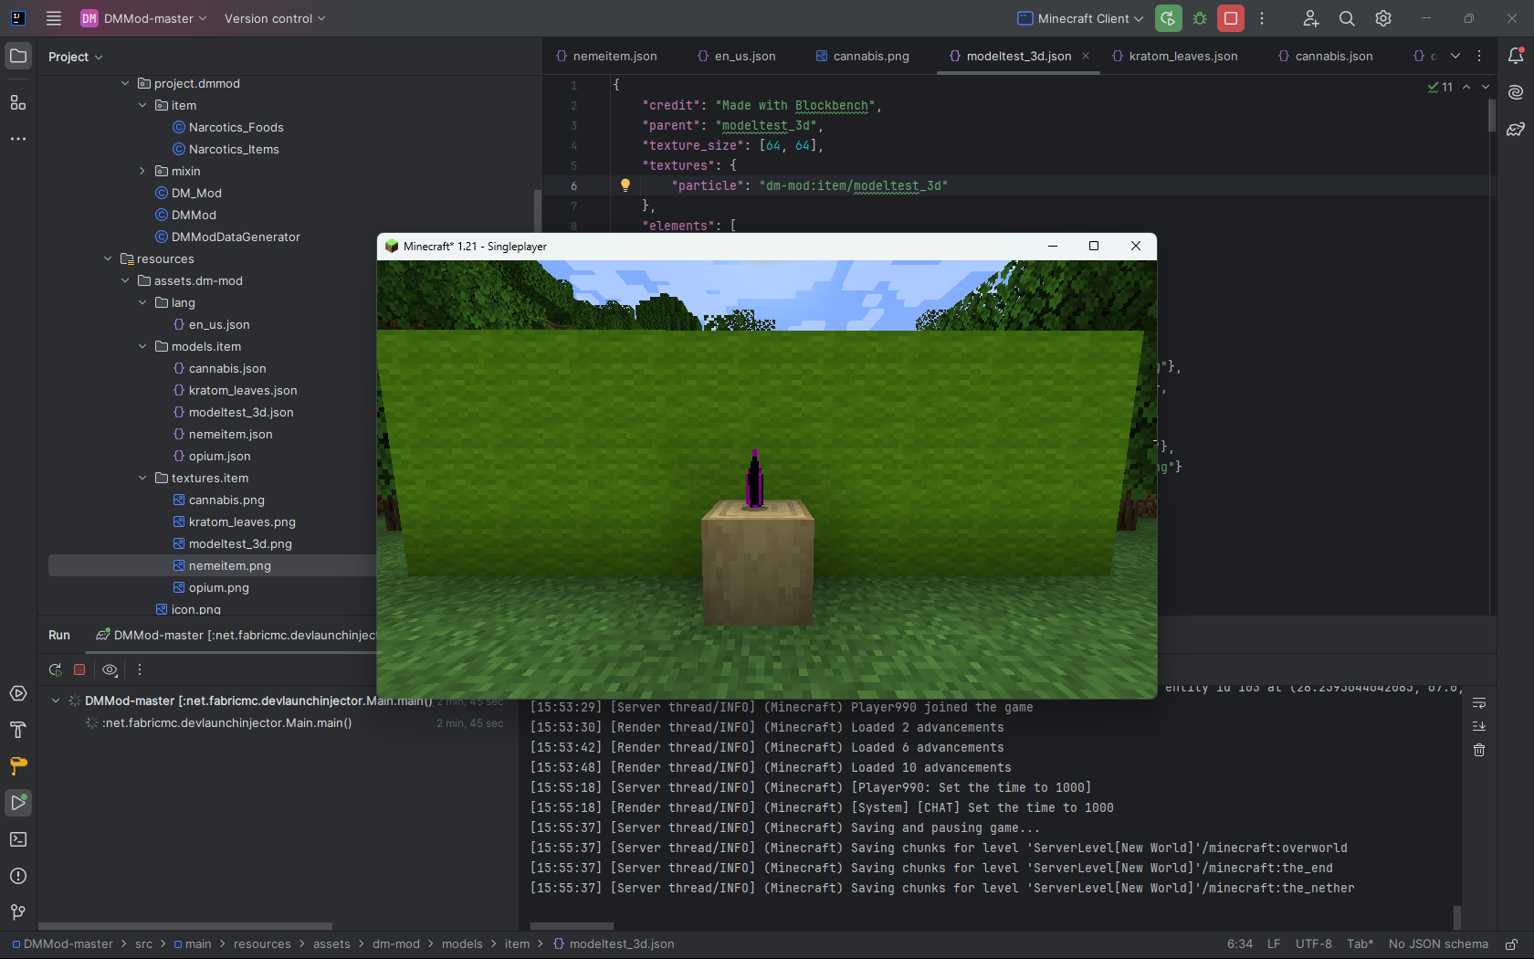Open the Terminal tool window
Screen dimensions: 1534x959
point(18,839)
